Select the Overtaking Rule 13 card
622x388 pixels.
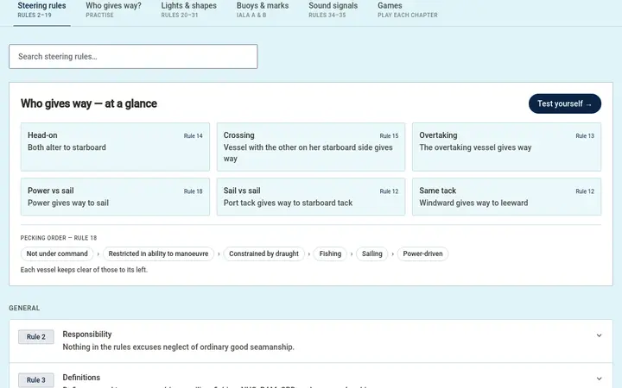pyautogui.click(x=506, y=147)
